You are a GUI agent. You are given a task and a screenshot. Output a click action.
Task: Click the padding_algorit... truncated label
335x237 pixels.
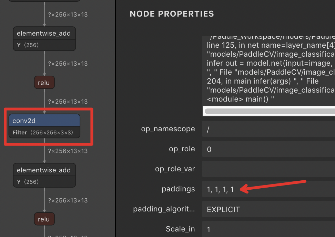(164, 209)
